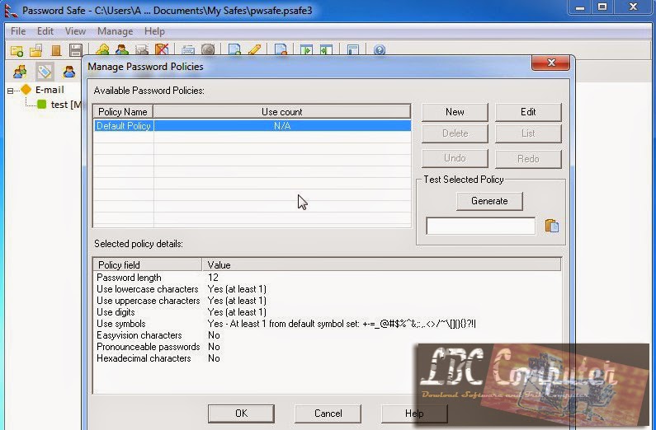Click the List button
The width and height of the screenshot is (656, 430).
pyautogui.click(x=528, y=133)
